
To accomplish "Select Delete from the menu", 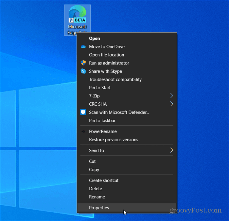I will pos(127,188).
